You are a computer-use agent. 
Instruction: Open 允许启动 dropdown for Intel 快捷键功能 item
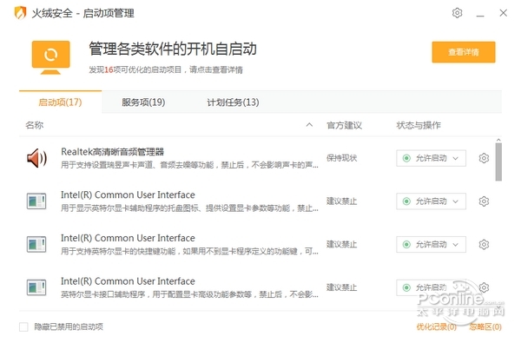(x=431, y=245)
